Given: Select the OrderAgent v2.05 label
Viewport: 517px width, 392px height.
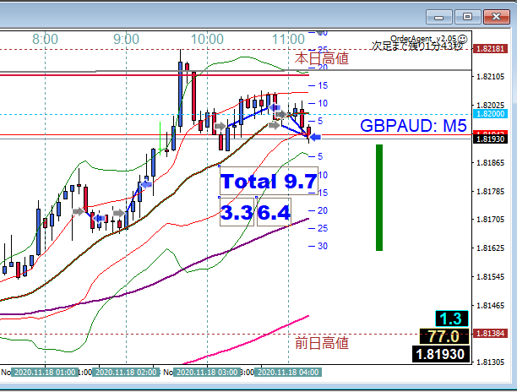Looking at the screenshot, I should (x=424, y=39).
